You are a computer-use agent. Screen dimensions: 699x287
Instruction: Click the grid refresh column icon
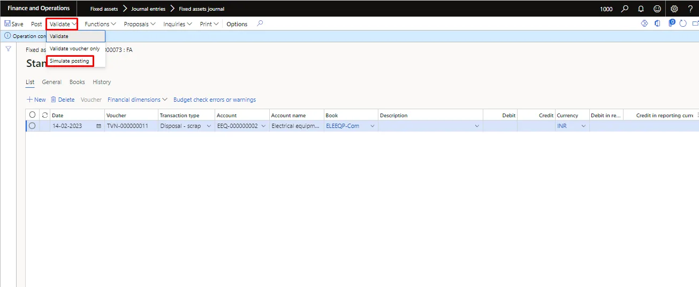(x=45, y=115)
